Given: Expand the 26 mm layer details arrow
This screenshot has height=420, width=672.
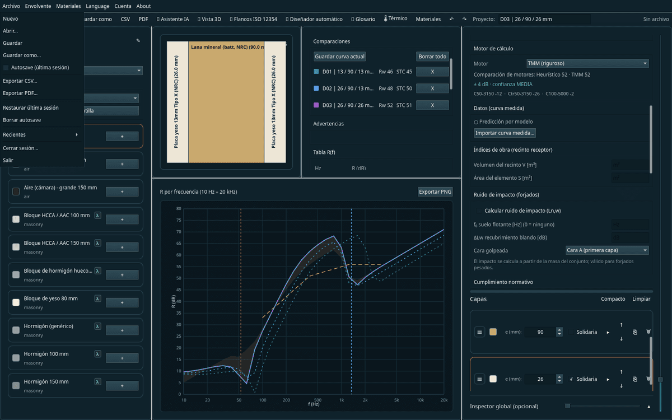Looking at the screenshot, I should tap(608, 379).
